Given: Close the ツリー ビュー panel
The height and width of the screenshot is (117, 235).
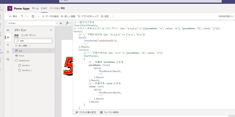Looking at the screenshot, I should 51,30.
